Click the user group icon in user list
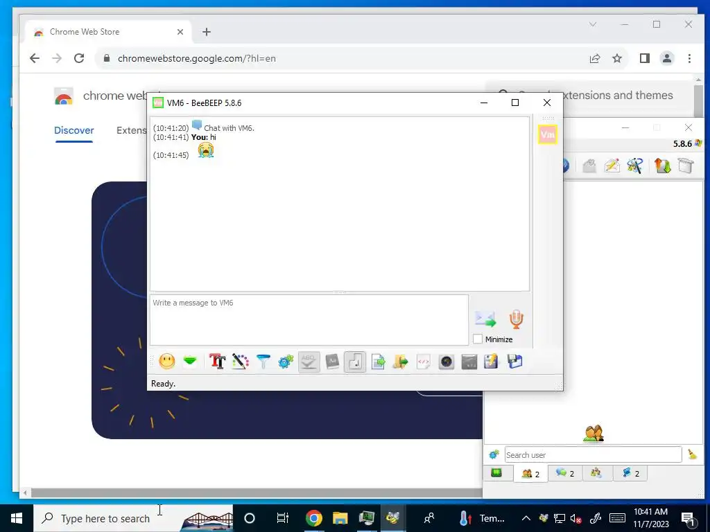This screenshot has width=710, height=532. tap(594, 434)
